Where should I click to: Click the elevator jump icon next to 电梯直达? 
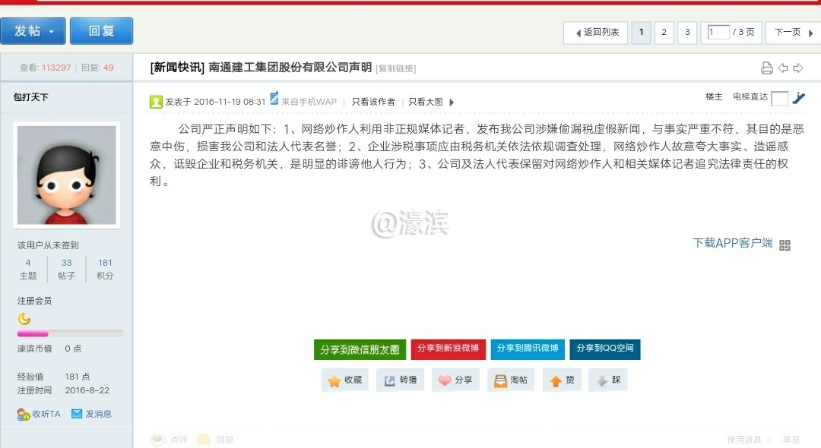(x=798, y=98)
